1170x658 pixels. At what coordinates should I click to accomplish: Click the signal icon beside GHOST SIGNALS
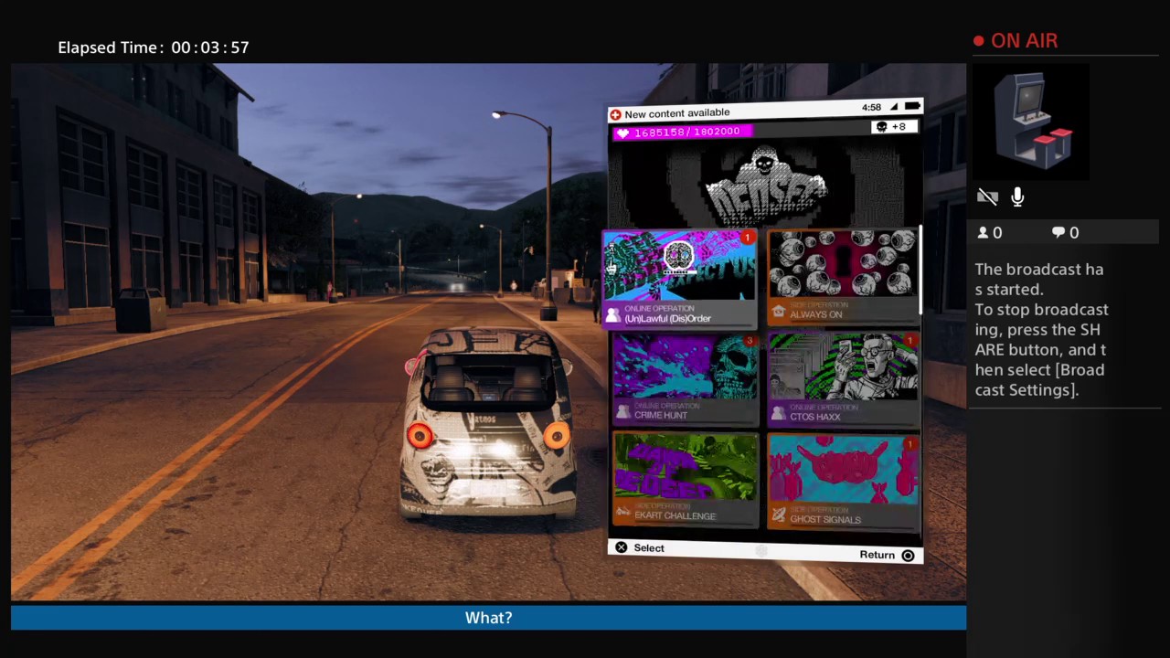coord(778,515)
